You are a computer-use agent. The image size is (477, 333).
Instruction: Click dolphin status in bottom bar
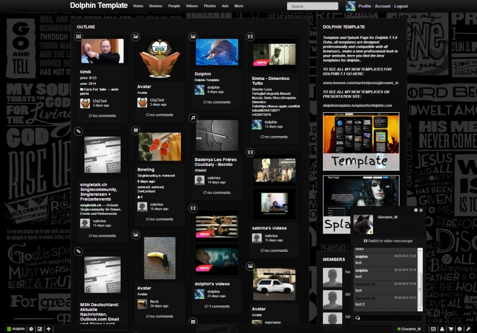tap(16, 329)
